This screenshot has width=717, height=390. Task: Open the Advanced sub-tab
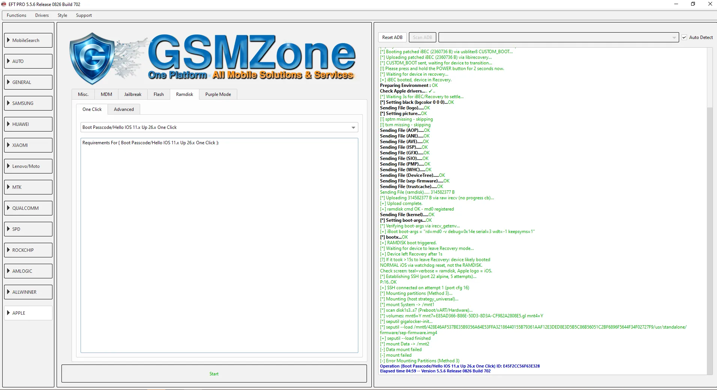coord(124,109)
